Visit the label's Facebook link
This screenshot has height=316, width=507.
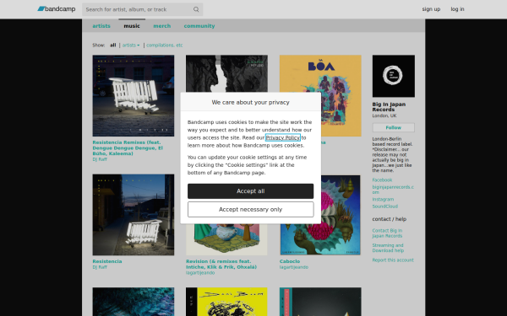click(x=382, y=180)
